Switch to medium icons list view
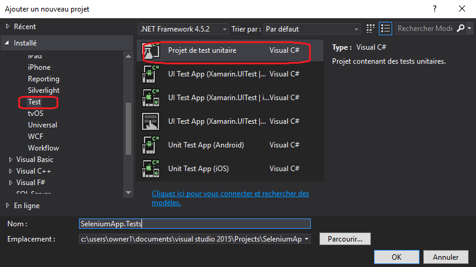476x267 pixels. tap(385, 29)
